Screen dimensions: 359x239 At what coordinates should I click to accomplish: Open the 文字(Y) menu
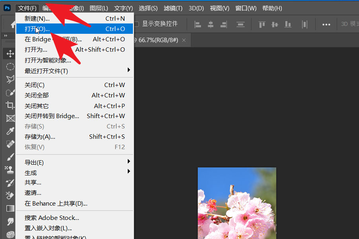pos(123,8)
